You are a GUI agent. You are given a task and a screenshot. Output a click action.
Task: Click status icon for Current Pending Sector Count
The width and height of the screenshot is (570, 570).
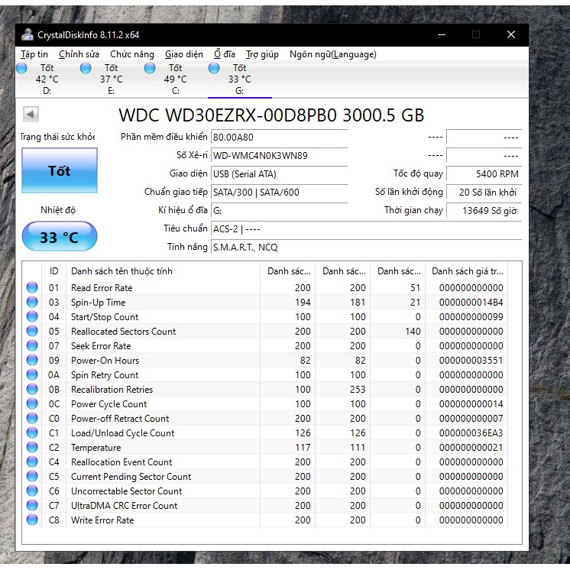[32, 476]
